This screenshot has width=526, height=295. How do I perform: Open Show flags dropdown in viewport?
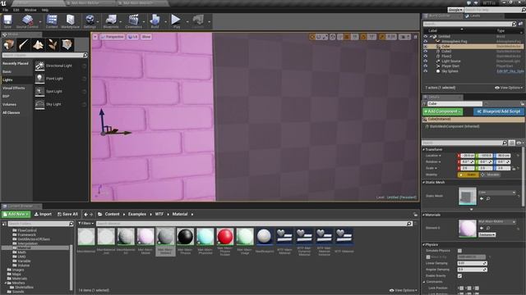pos(146,37)
